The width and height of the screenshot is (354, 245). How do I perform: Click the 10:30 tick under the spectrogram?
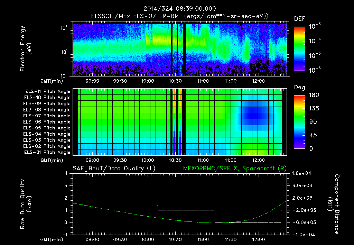point(175,81)
